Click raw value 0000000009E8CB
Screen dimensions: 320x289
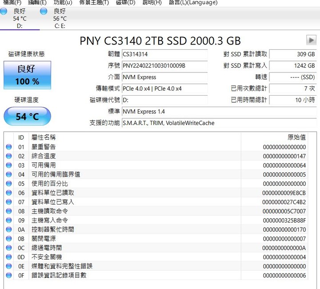(284, 193)
